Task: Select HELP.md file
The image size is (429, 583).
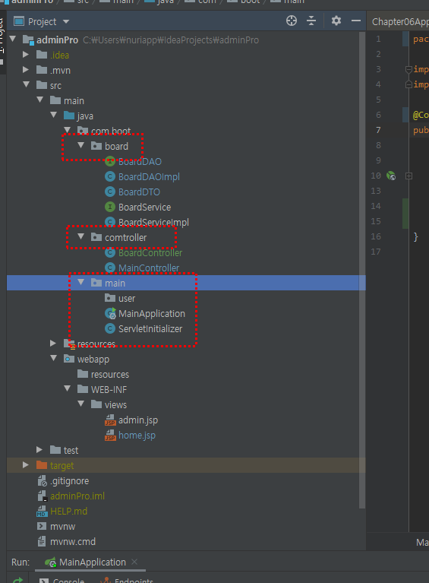Action: tap(68, 512)
